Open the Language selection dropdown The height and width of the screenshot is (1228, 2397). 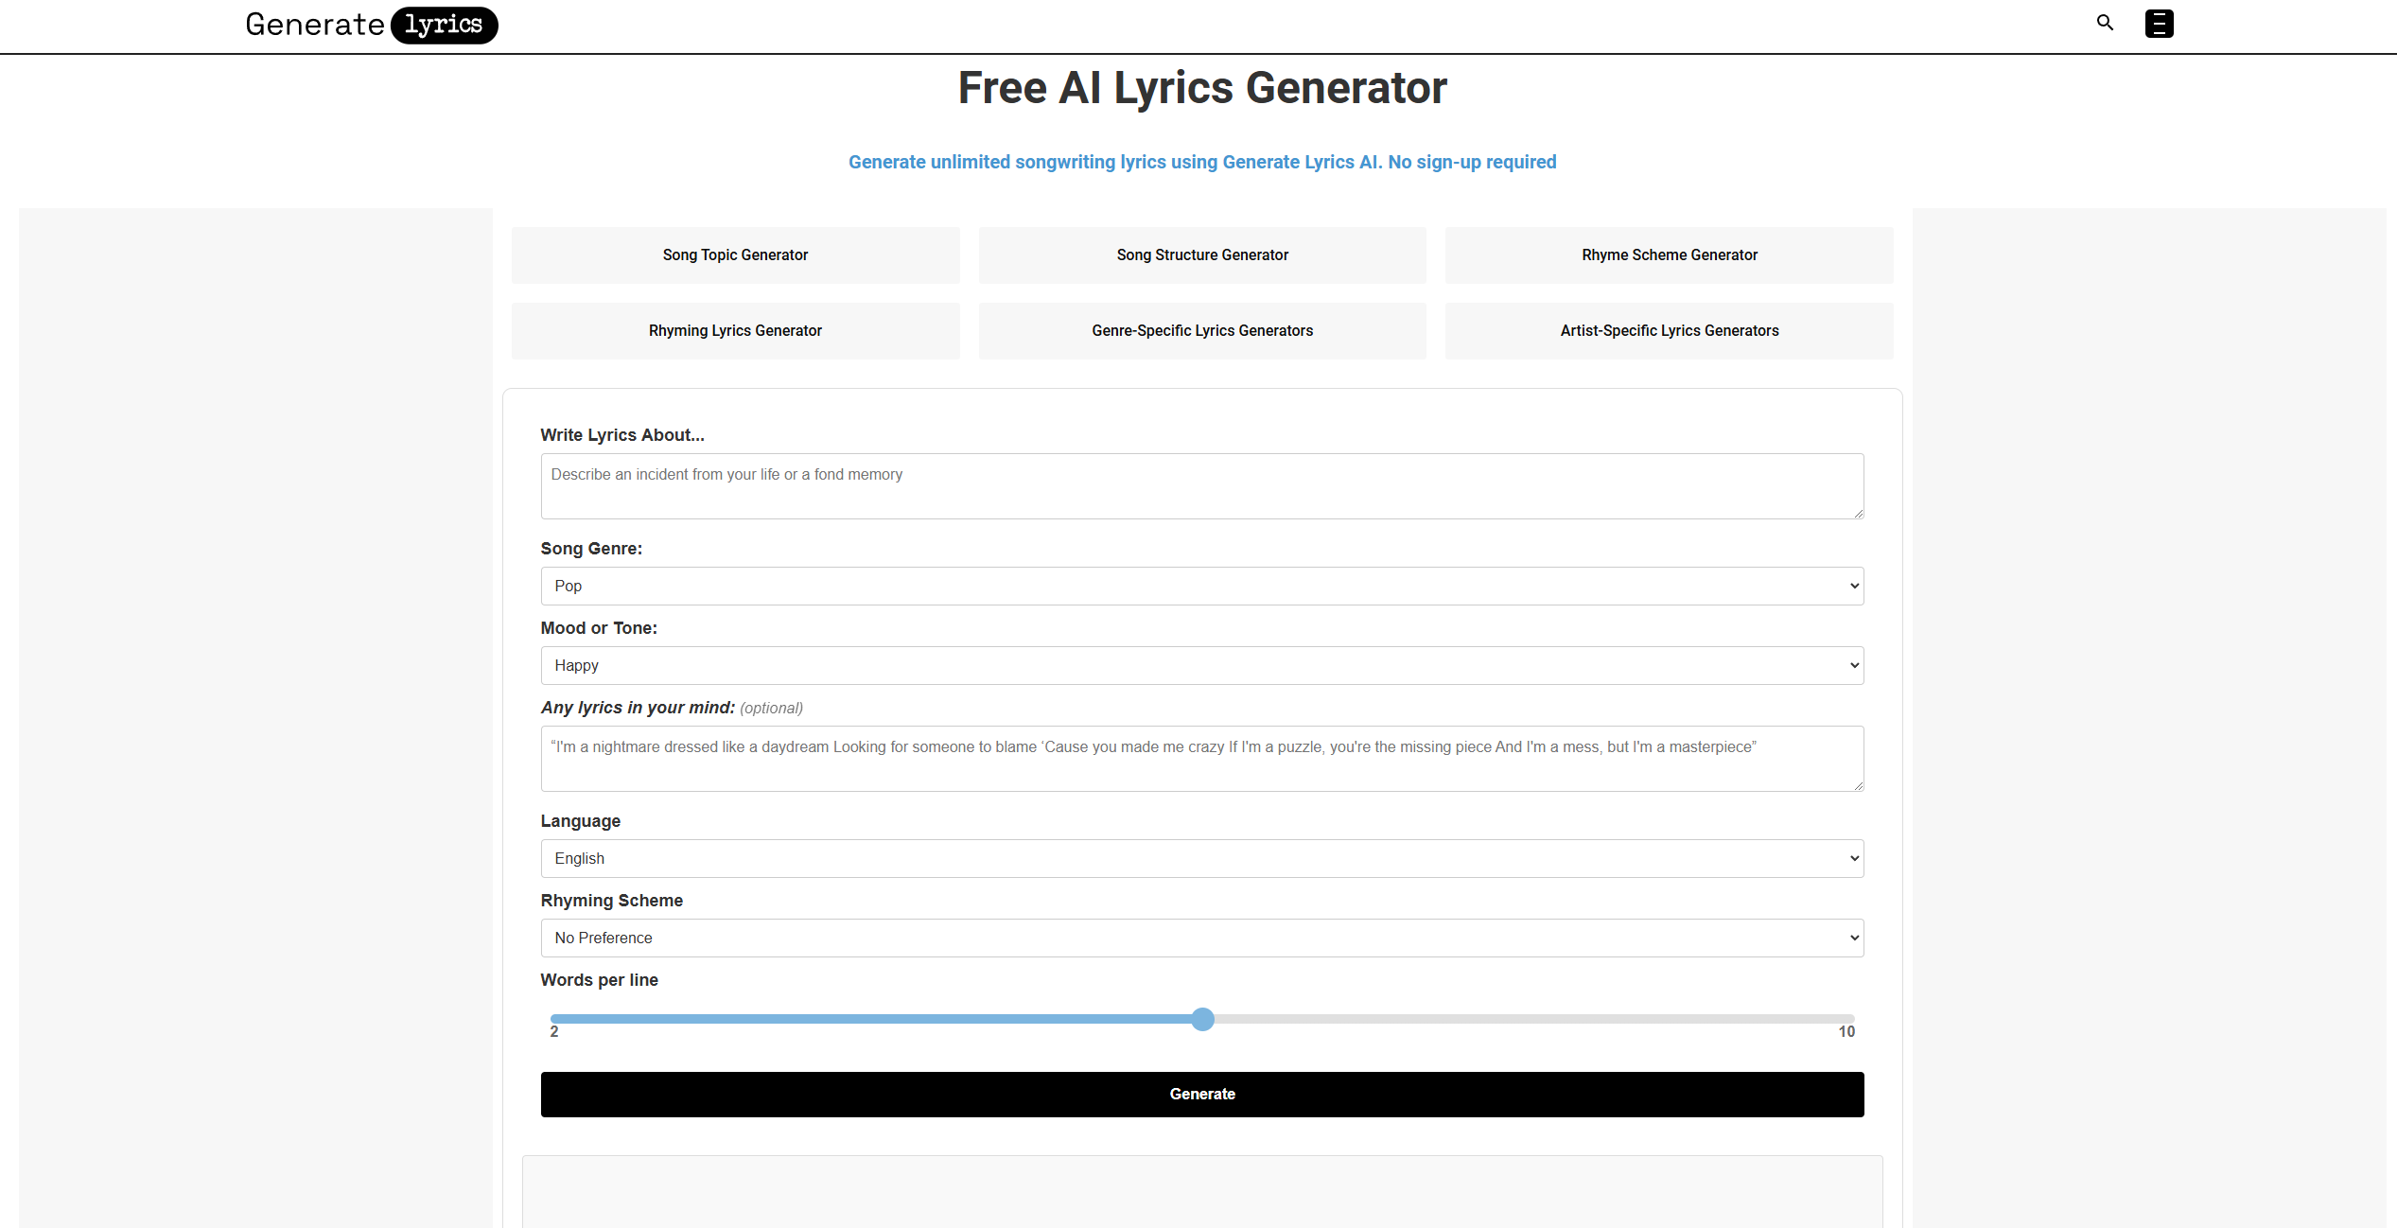tap(1201, 858)
